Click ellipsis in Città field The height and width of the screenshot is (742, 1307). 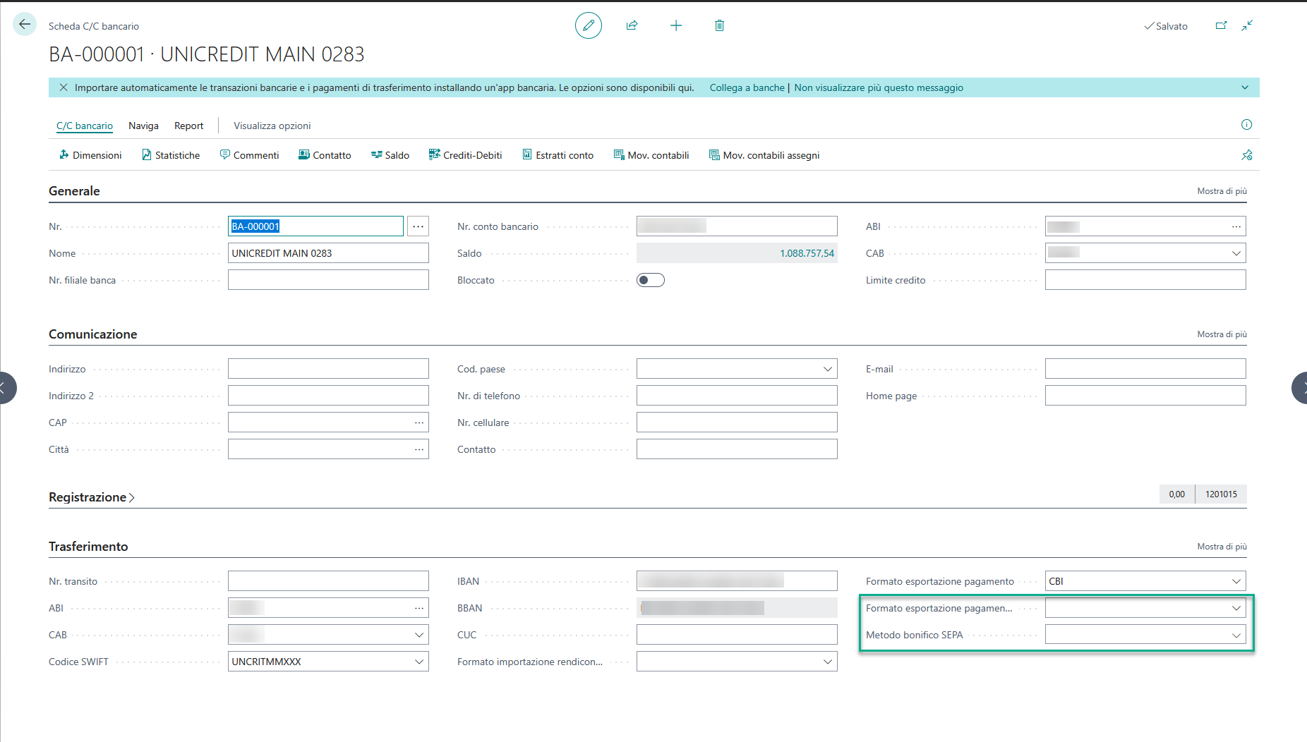[x=418, y=449]
